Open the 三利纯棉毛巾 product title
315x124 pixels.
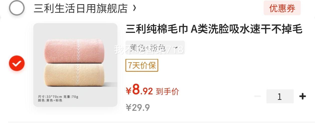tap(214, 29)
